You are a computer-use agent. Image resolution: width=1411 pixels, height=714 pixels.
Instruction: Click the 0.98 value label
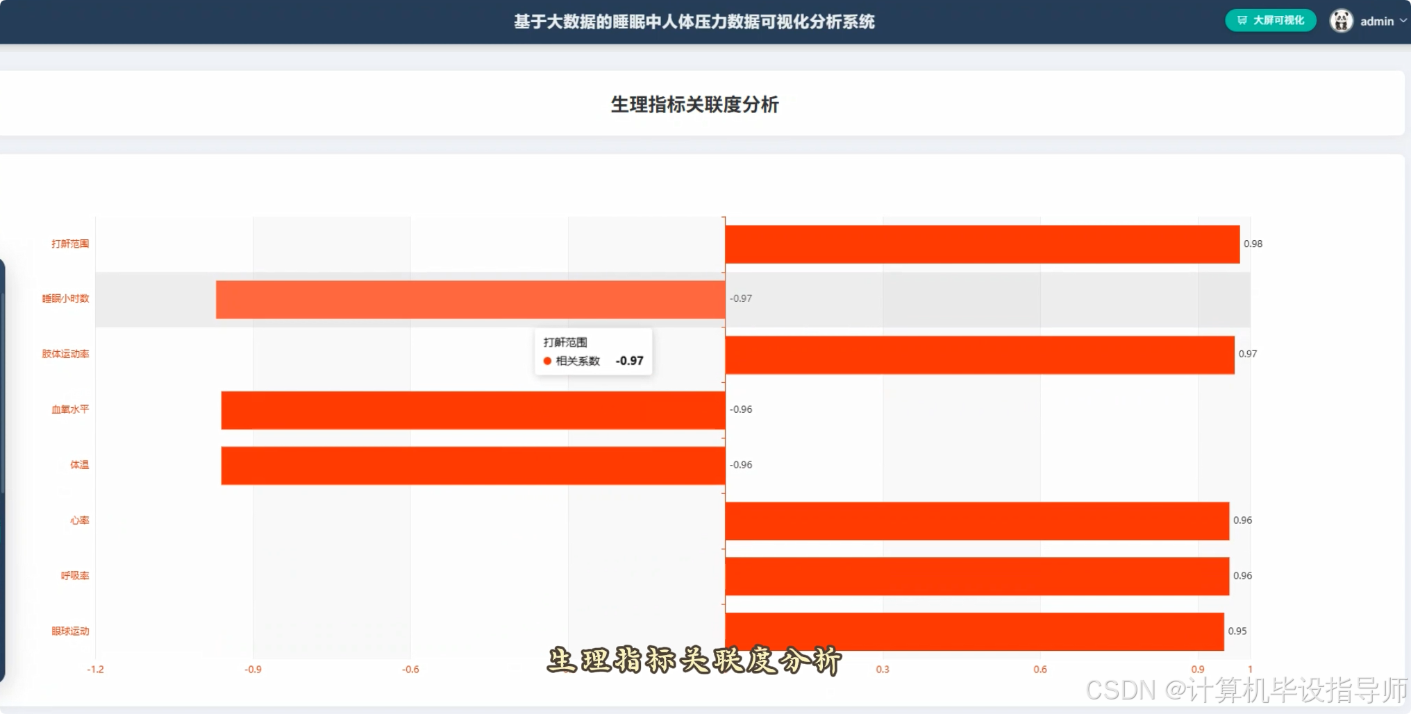pyautogui.click(x=1253, y=244)
